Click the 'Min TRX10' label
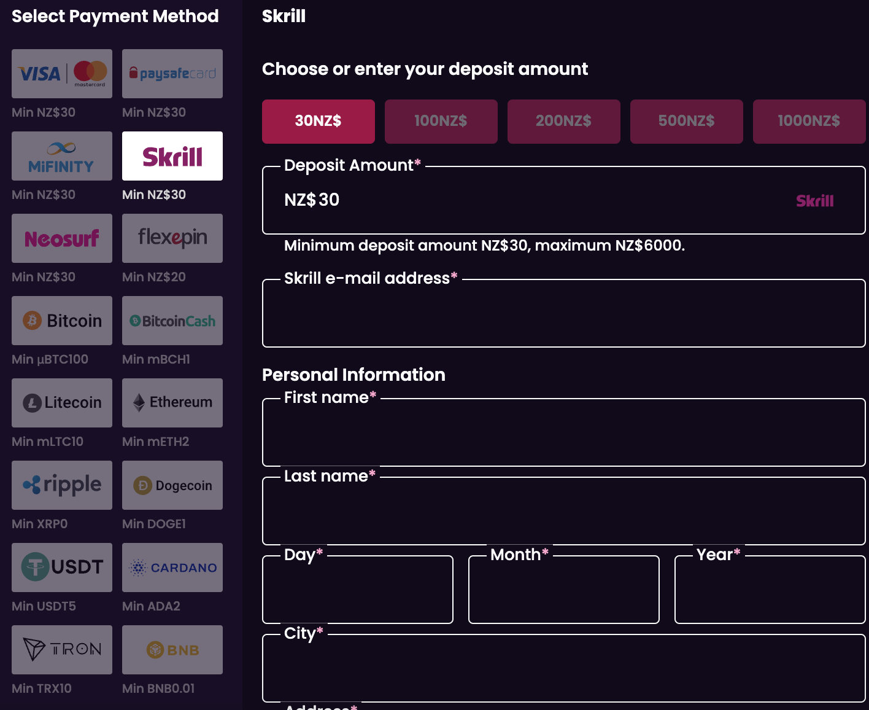This screenshot has width=869, height=710. [42, 689]
